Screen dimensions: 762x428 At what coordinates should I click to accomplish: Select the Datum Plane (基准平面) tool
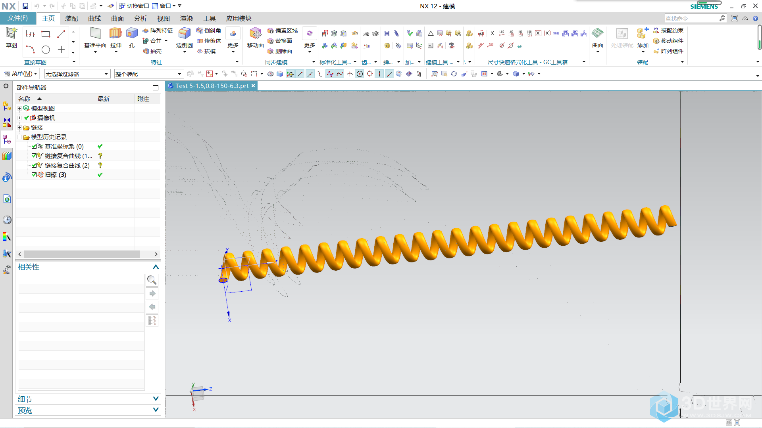(95, 38)
